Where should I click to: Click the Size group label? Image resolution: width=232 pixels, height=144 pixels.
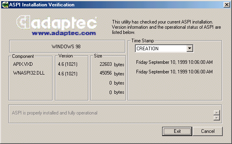pyautogui.click(x=98, y=56)
